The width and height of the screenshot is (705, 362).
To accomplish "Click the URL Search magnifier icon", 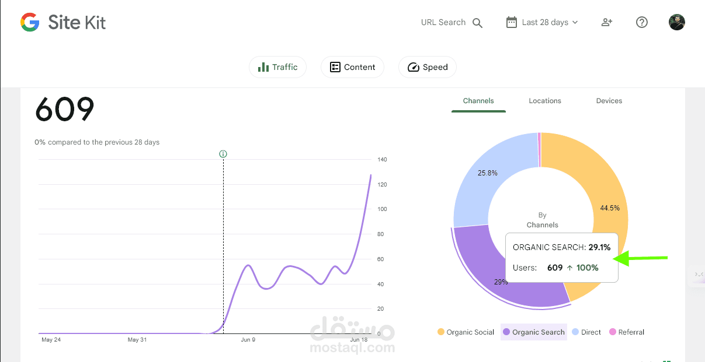I will [x=478, y=23].
